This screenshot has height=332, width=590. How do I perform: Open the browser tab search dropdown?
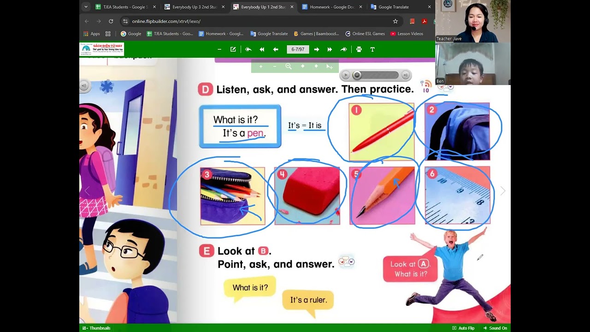(86, 7)
